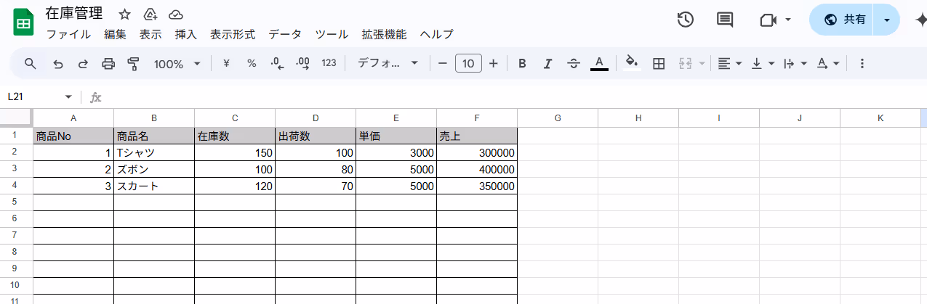Decrease decimal places

[276, 63]
